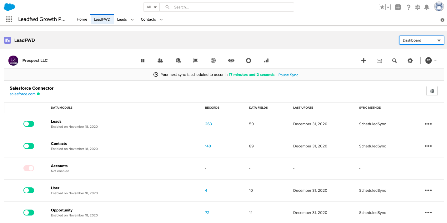Click the RB user avatar circle
447x223 pixels.
coord(428,61)
